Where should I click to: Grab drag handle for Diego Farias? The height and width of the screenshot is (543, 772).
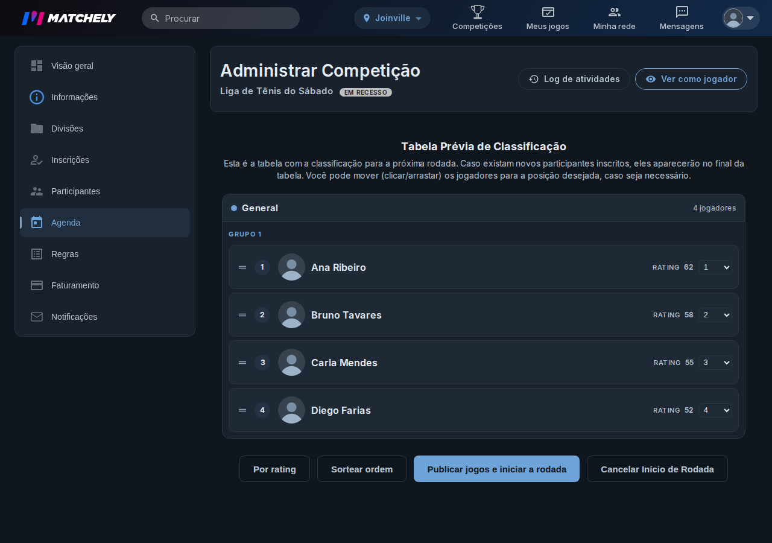[x=242, y=410]
